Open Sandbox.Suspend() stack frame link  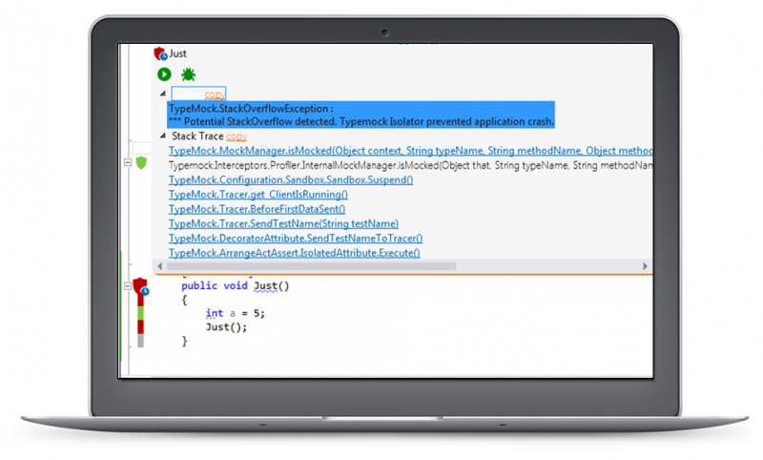click(291, 179)
